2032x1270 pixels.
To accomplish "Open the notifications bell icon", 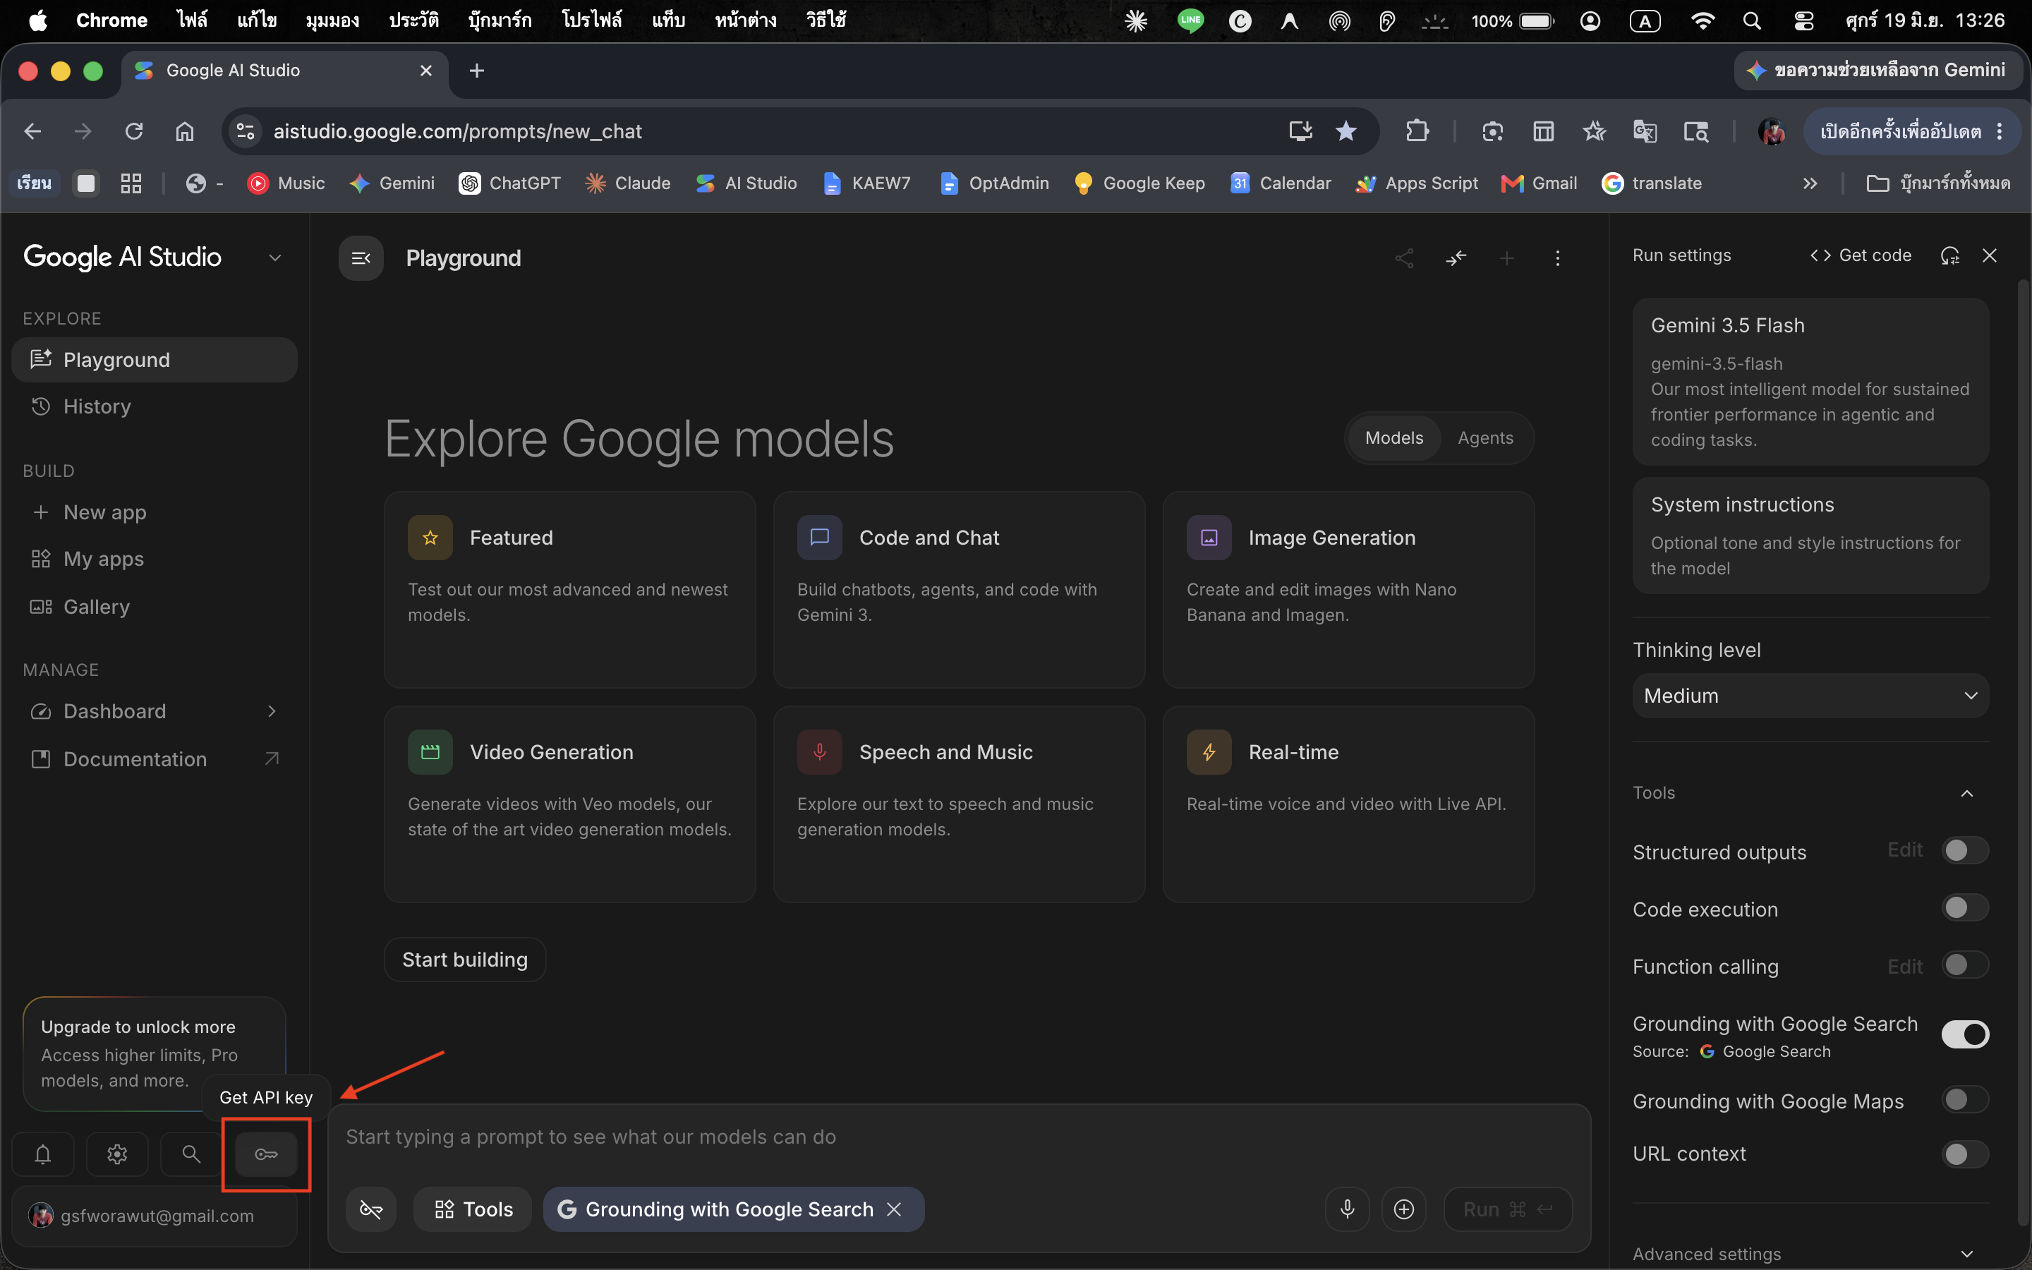I will pos(43,1154).
